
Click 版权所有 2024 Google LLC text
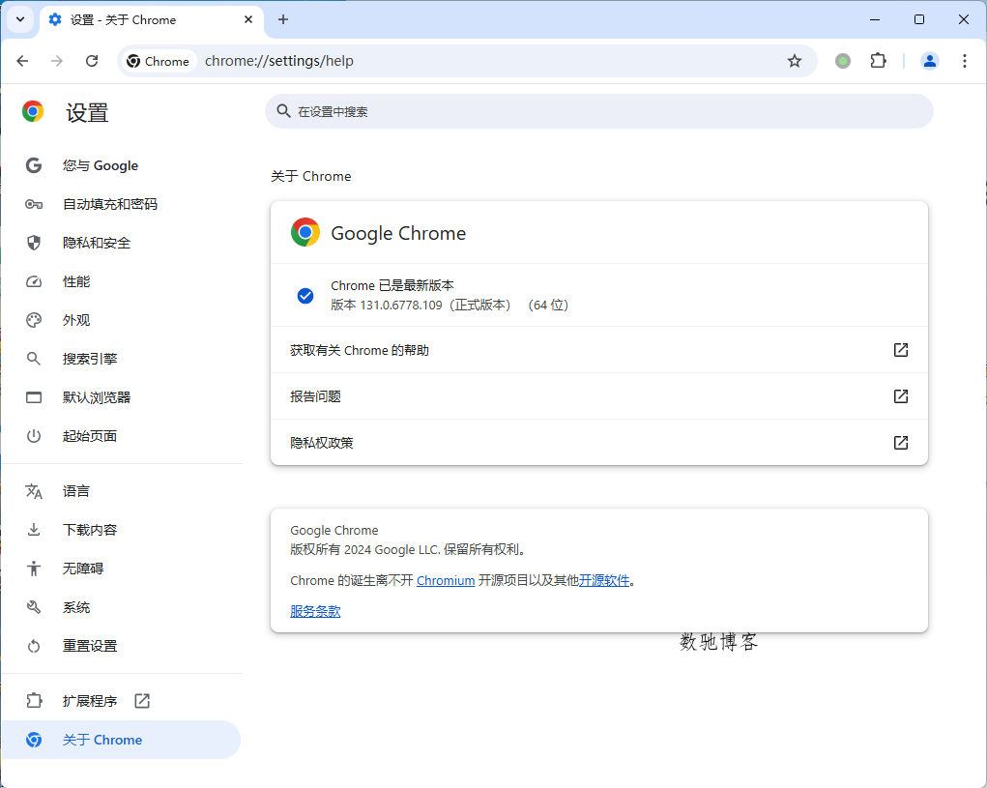pyautogui.click(x=409, y=549)
